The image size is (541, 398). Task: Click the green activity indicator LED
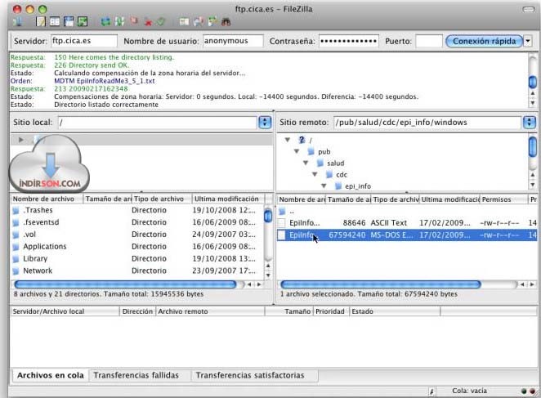point(524,391)
